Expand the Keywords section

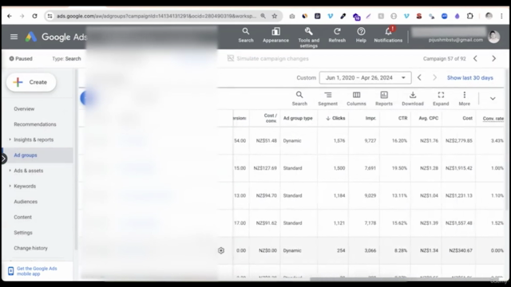[10, 186]
